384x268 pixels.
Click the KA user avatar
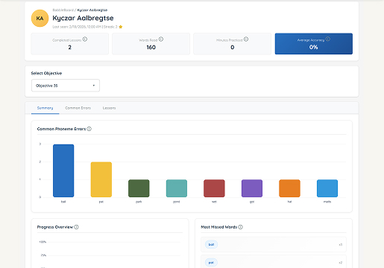coord(40,18)
